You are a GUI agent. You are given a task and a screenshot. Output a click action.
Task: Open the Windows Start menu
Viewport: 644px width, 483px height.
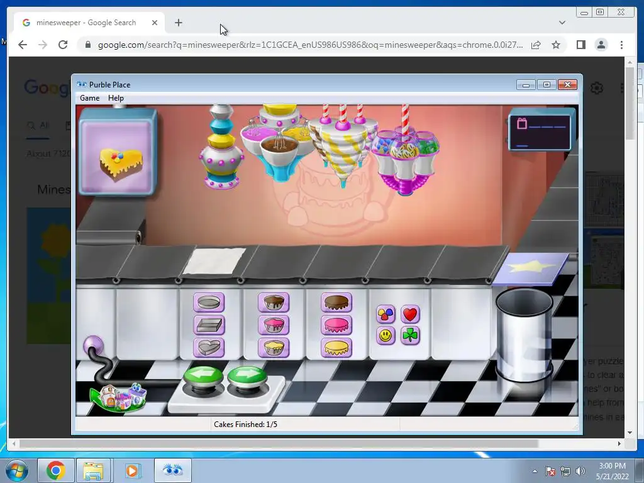[x=17, y=470]
